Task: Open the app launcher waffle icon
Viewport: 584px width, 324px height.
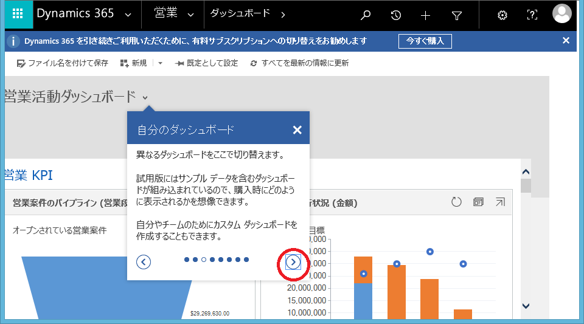Action: coord(18,15)
